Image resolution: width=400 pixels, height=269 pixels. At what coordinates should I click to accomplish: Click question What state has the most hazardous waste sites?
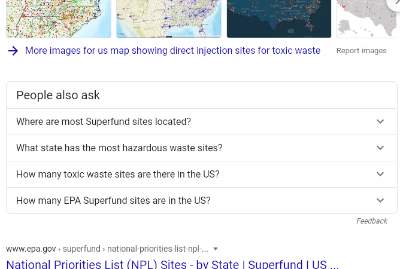[119, 148]
